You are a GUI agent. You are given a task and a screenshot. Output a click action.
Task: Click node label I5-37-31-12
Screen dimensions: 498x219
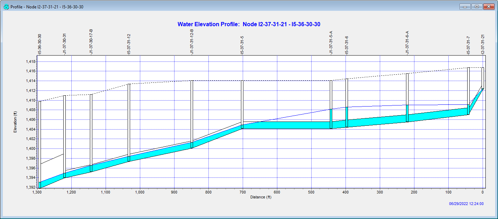point(129,44)
